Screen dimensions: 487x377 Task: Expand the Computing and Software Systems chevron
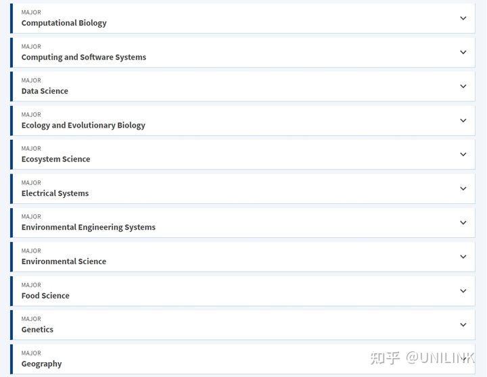463,52
